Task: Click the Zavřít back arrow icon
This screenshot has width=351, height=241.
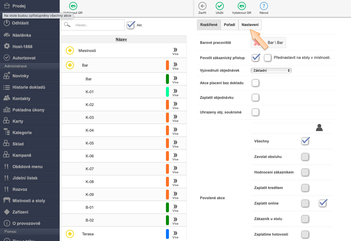Action: (x=202, y=6)
